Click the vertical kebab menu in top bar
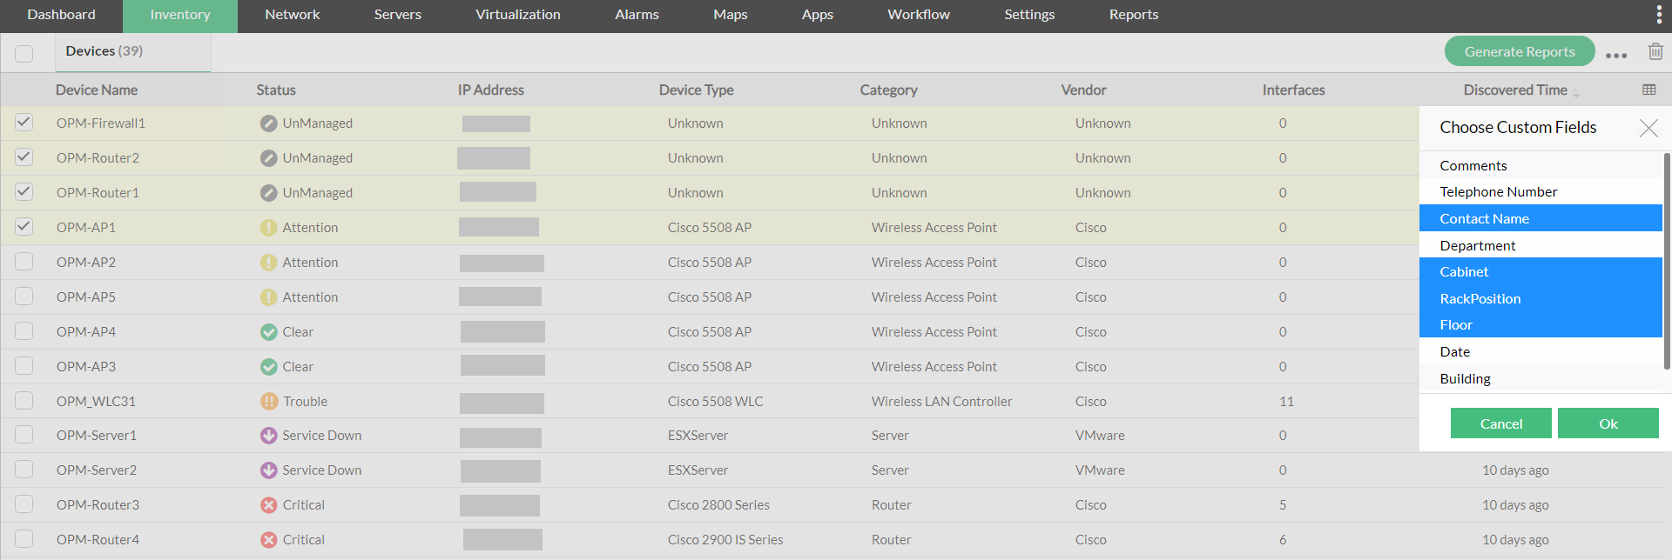This screenshot has height=560, width=1672. pos(1658,15)
